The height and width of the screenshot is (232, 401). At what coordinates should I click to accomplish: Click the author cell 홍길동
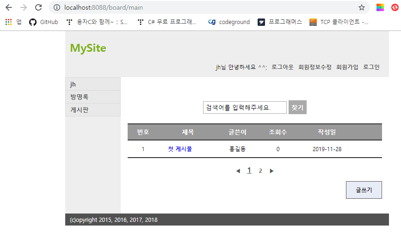click(237, 149)
